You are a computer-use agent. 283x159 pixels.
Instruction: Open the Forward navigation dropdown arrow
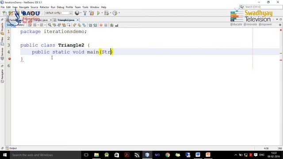tap(45, 25)
